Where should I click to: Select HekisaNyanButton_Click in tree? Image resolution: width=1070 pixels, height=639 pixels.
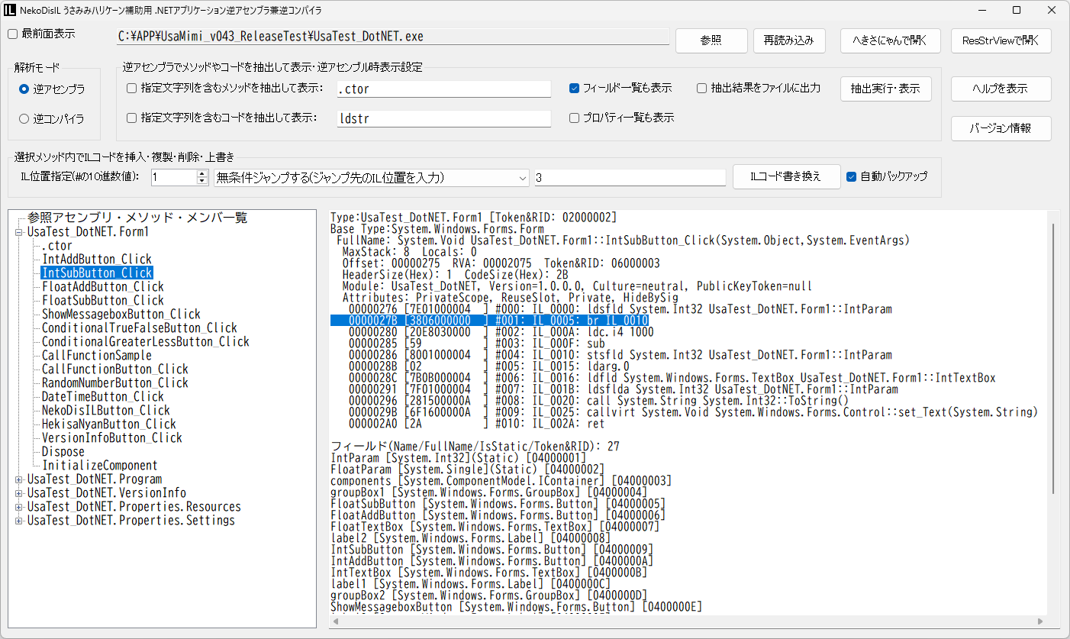coord(109,424)
